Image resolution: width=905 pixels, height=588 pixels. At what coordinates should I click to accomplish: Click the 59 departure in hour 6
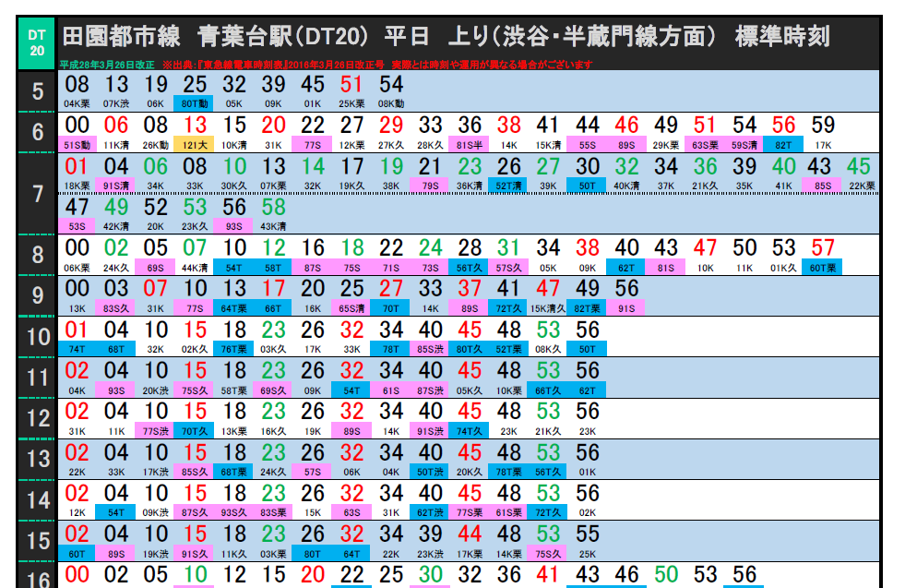pos(823,125)
